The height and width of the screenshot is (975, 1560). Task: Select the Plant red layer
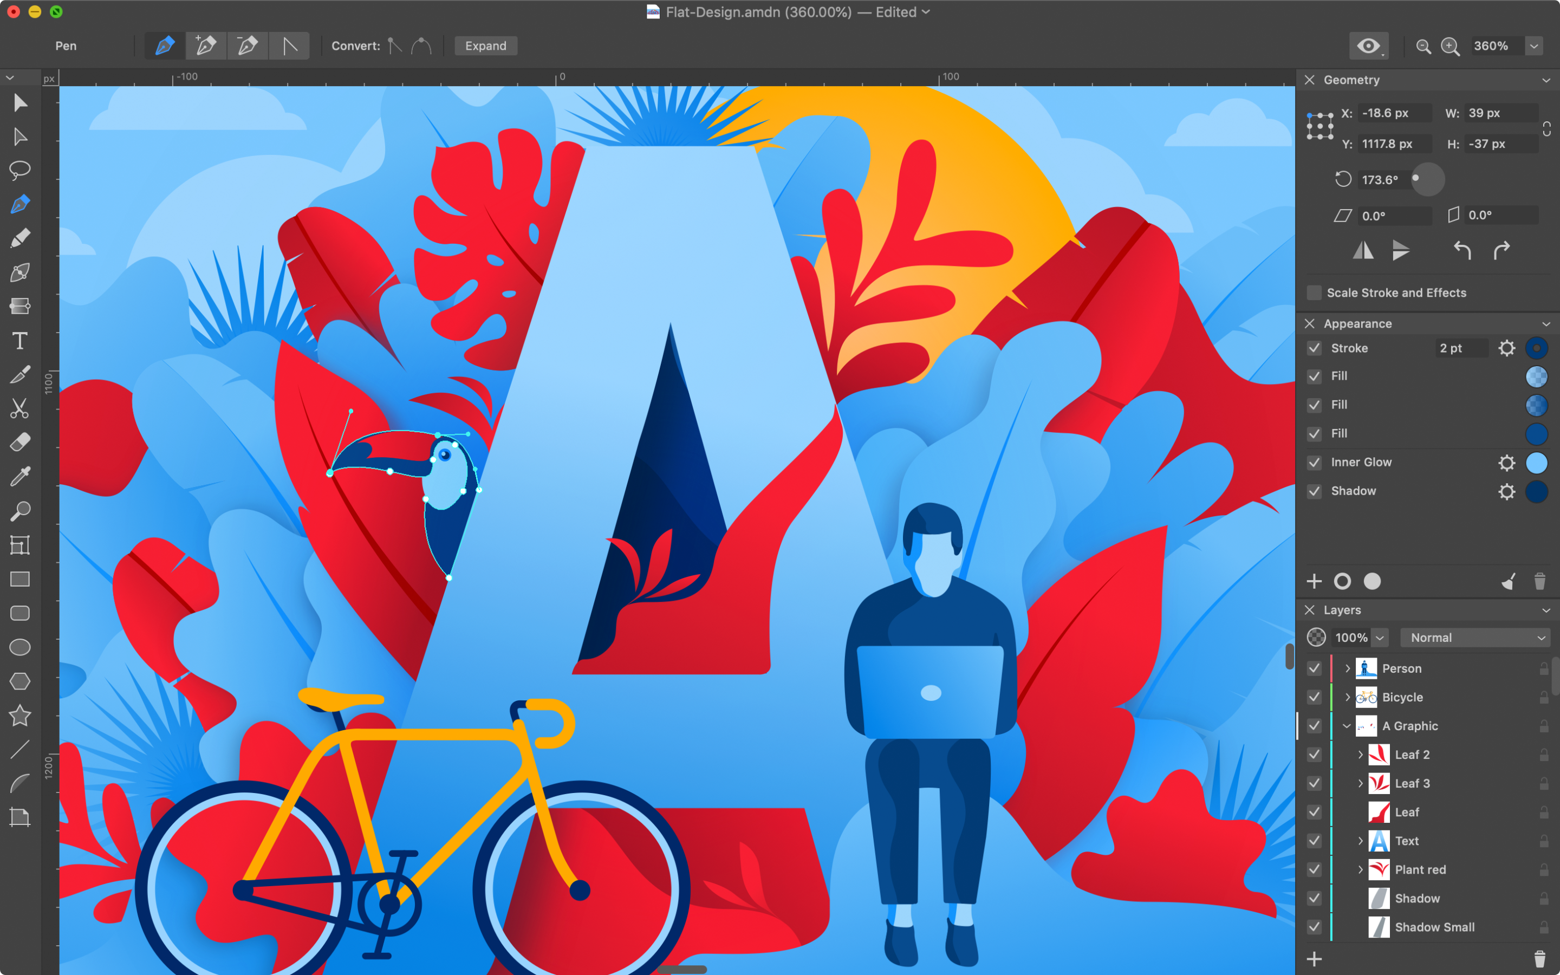pos(1420,869)
